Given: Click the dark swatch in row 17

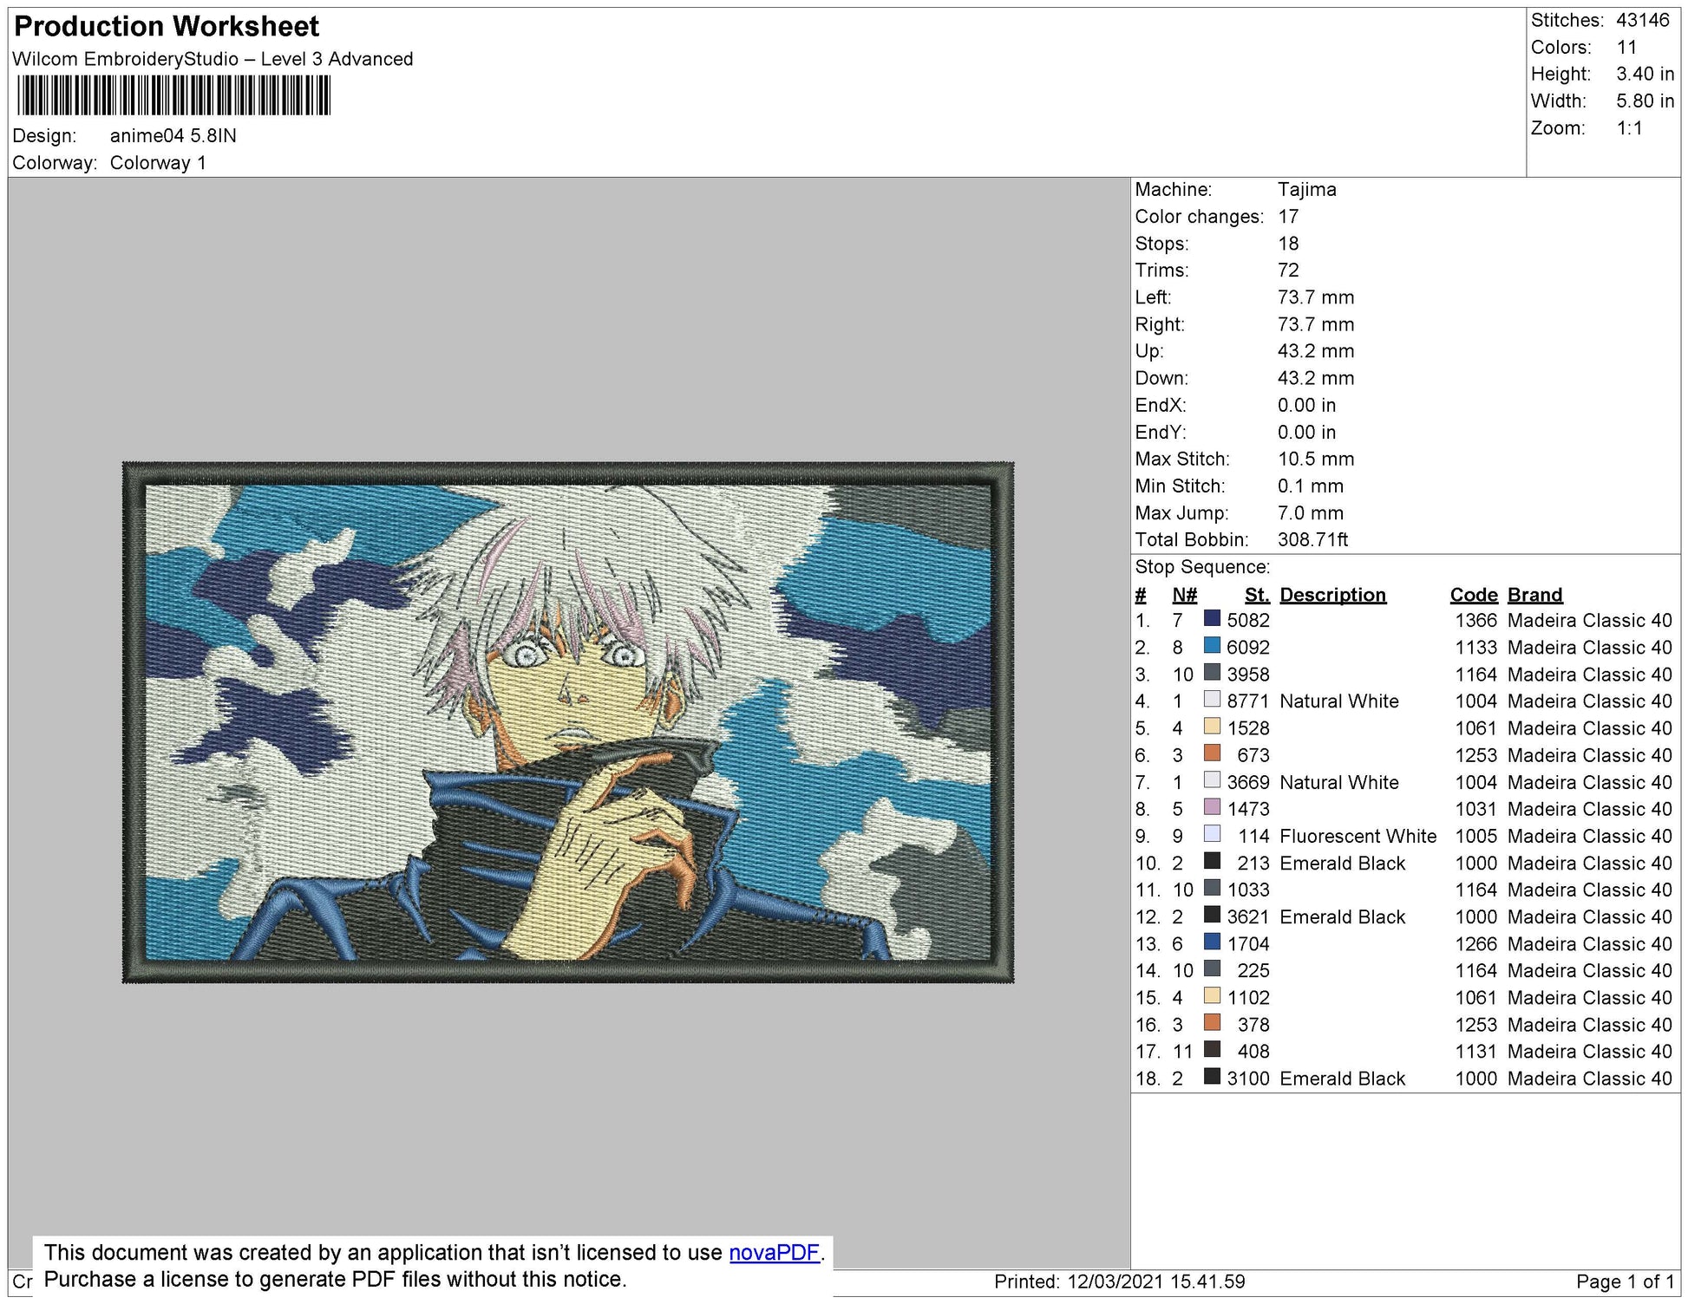Looking at the screenshot, I should point(1212,1050).
